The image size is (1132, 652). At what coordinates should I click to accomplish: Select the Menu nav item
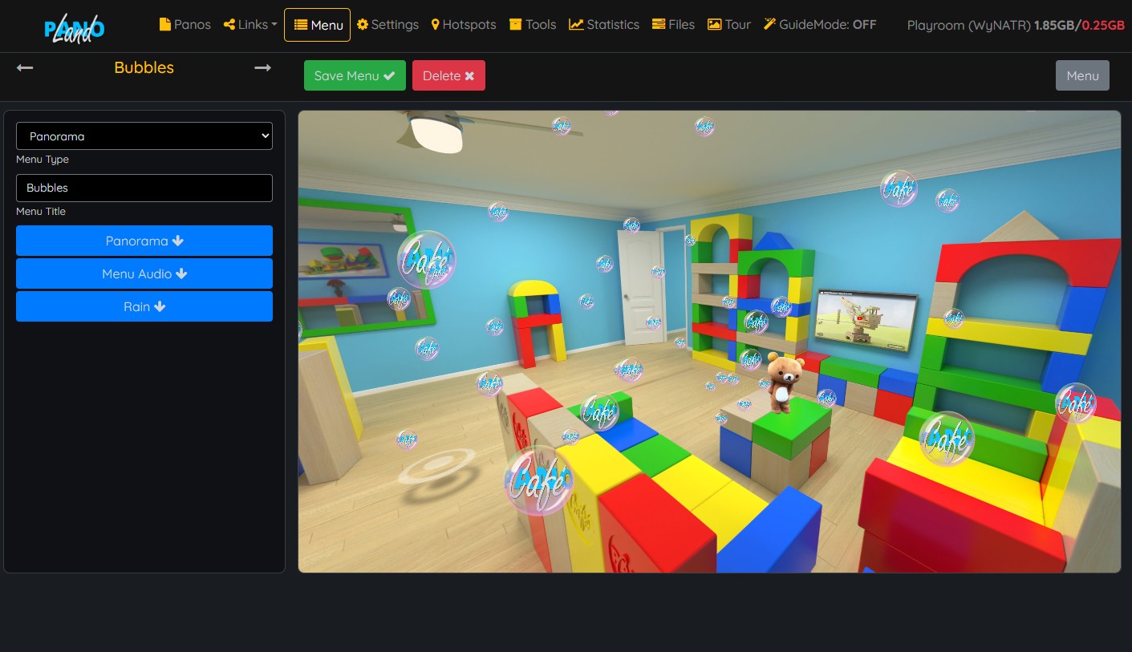(x=317, y=25)
